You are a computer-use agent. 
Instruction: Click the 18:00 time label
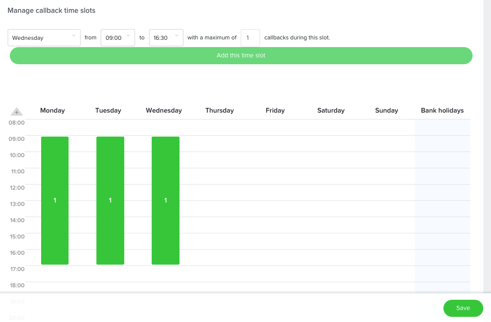[x=17, y=285]
